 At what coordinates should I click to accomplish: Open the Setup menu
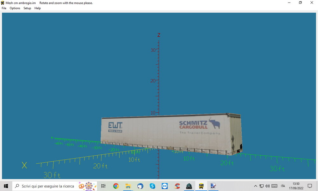27,8
